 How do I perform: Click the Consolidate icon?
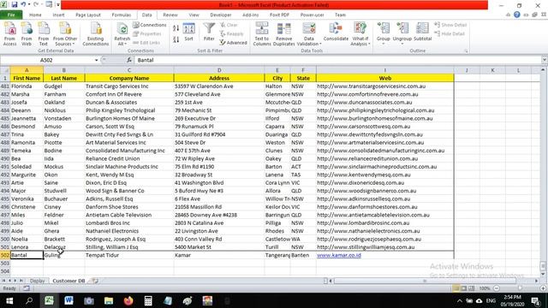click(336, 33)
